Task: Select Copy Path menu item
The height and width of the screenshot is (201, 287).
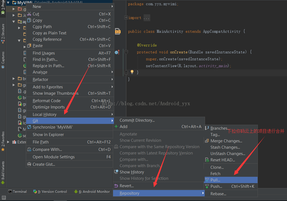Action: 70,26
